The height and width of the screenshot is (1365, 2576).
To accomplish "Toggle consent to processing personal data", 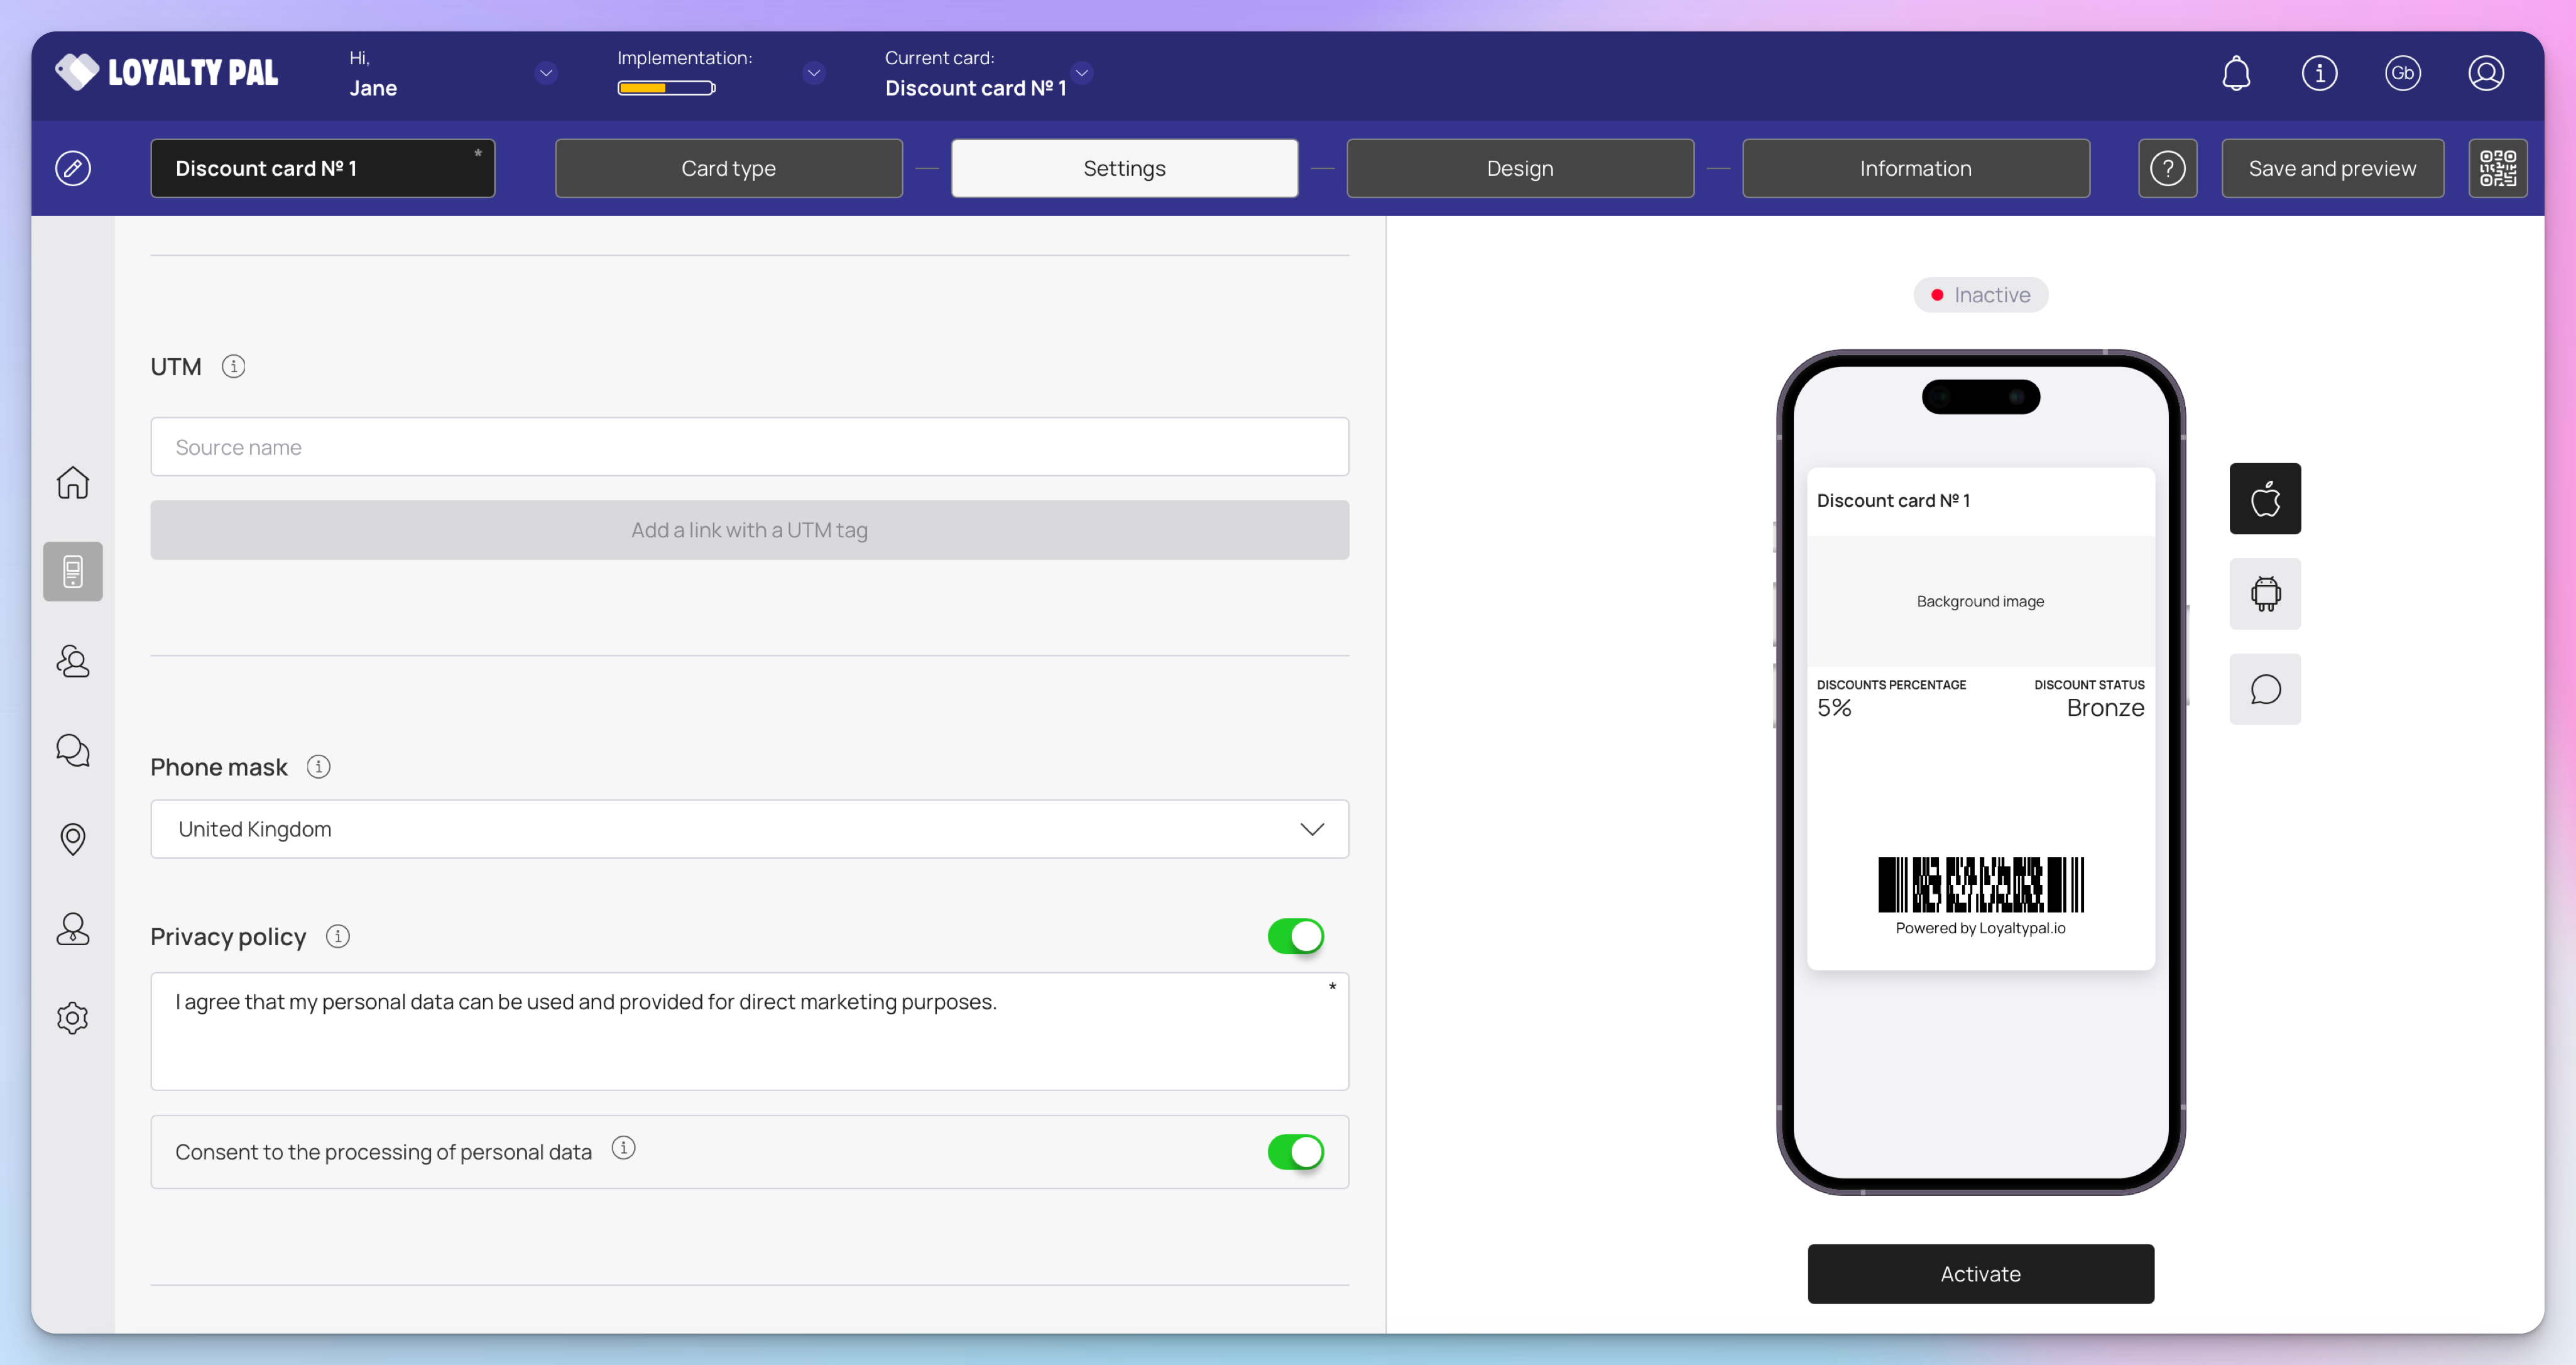I will pos(1295,1152).
